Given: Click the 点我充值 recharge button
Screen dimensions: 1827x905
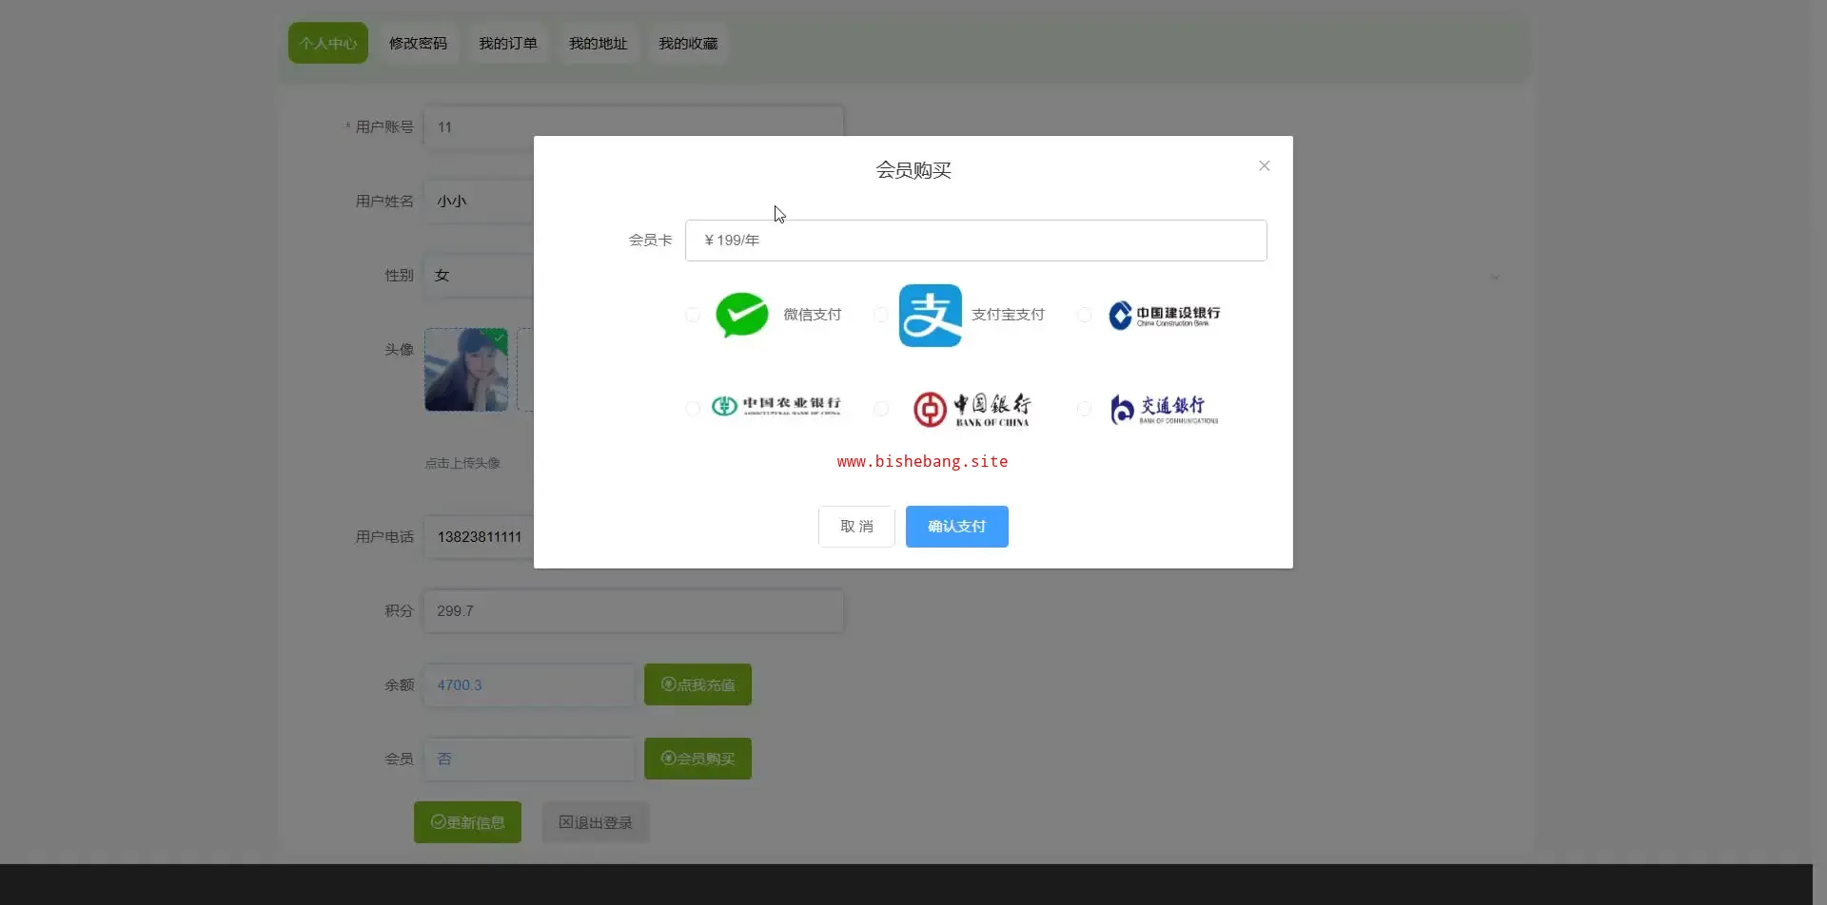Looking at the screenshot, I should point(697,684).
